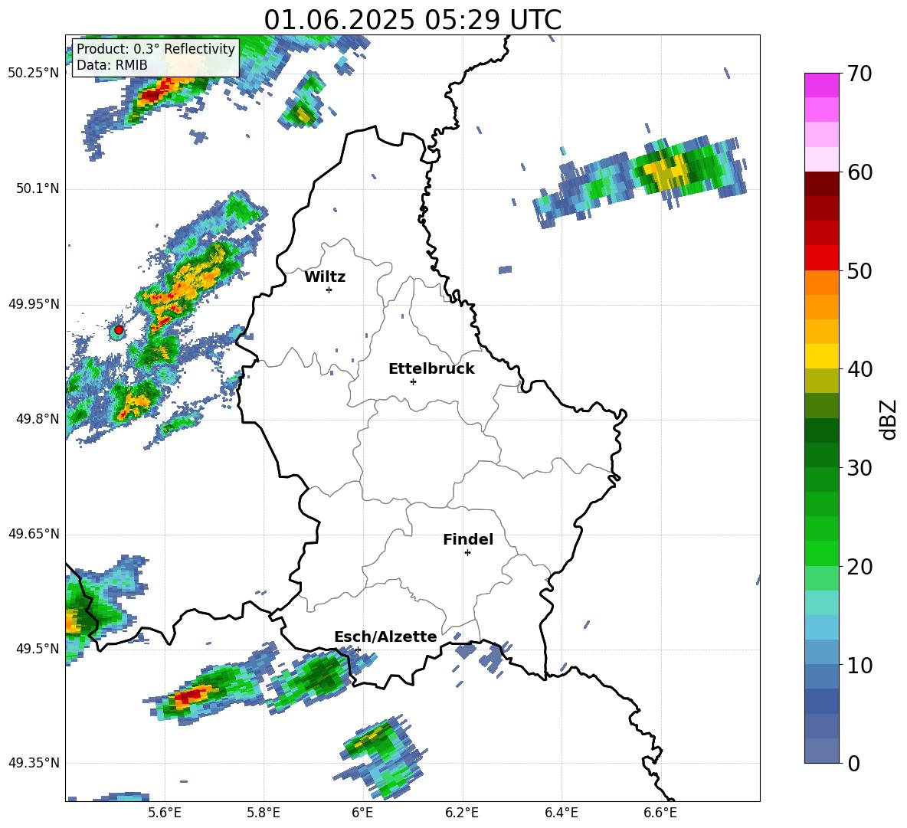Click the magenta top swatch of colorbar

tap(821, 85)
